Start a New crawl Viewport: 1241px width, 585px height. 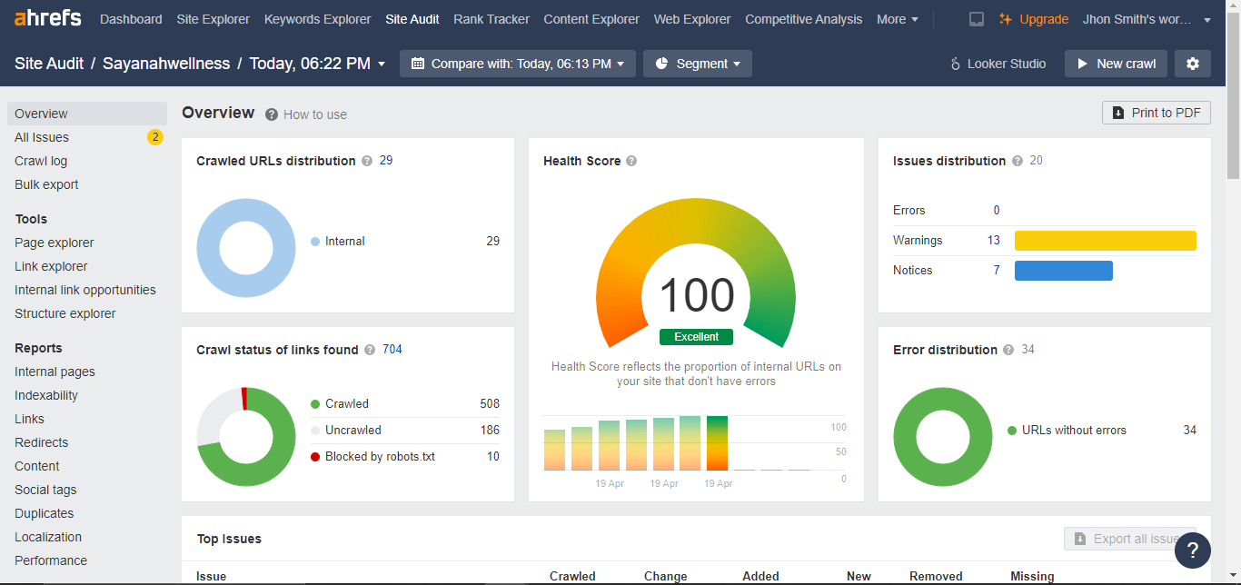tap(1116, 64)
